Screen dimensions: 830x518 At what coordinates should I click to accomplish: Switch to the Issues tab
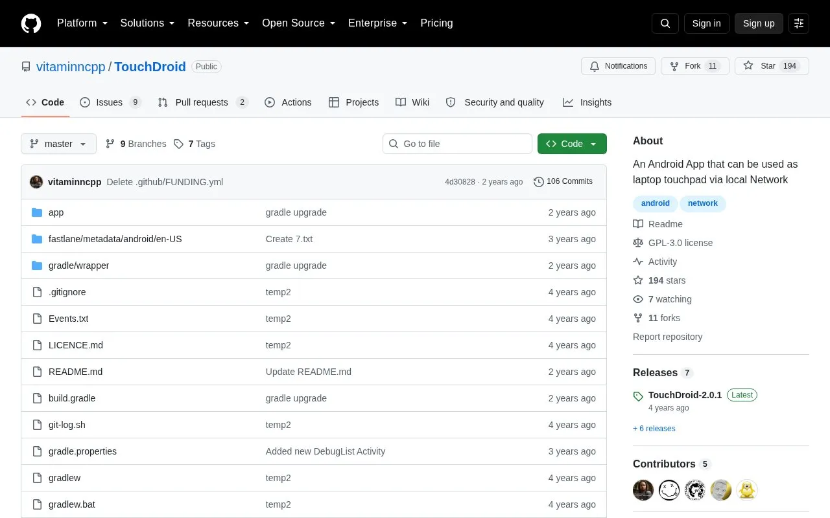[110, 102]
